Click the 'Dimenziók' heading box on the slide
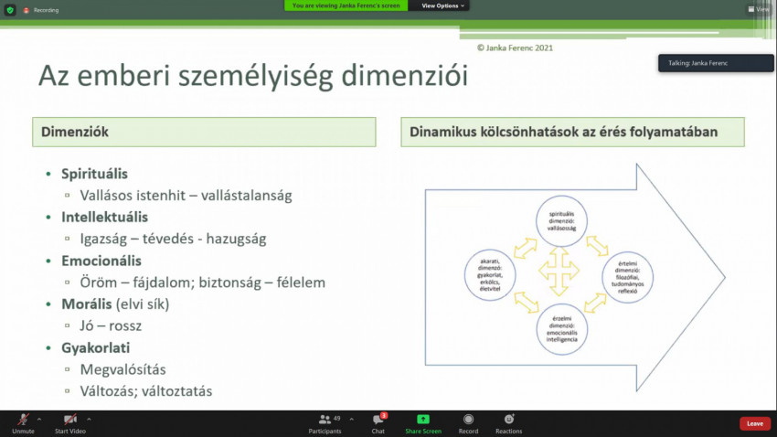Image resolution: width=777 pixels, height=437 pixels. [204, 132]
